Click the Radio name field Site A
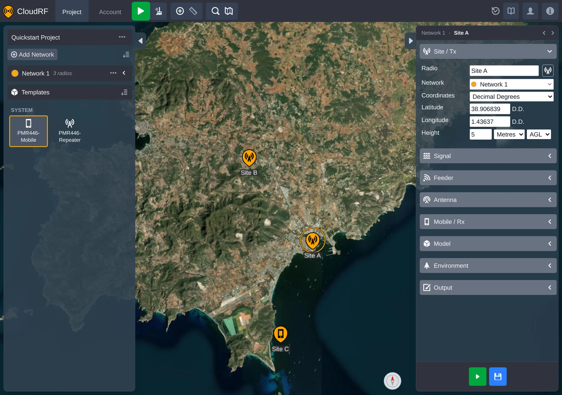562x395 pixels. tap(504, 71)
